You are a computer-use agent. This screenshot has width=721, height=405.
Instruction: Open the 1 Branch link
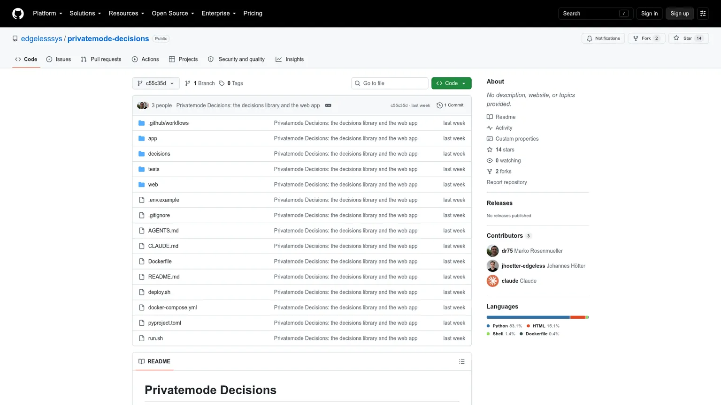coord(199,83)
